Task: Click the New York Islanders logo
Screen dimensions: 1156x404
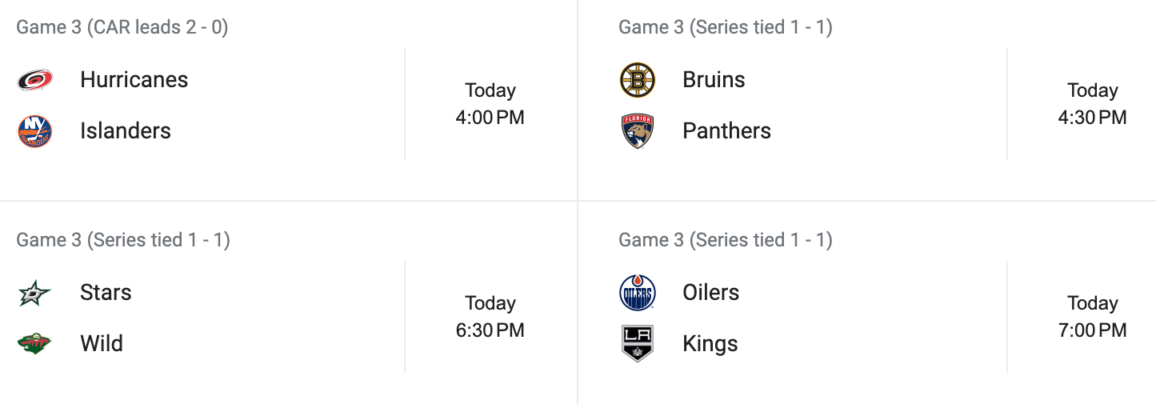Action: click(x=35, y=131)
